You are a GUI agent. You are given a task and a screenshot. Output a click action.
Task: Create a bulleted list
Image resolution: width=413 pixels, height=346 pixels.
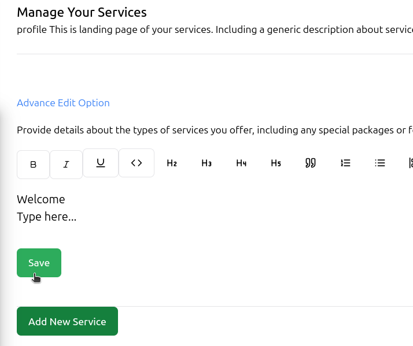380,163
